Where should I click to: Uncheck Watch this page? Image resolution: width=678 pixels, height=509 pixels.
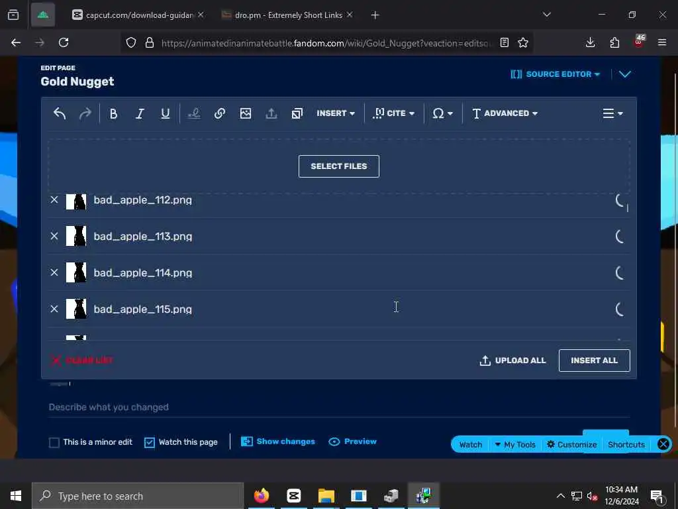coord(149,442)
